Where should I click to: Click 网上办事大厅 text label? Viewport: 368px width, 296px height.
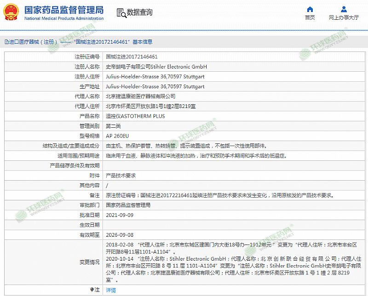[344, 17]
